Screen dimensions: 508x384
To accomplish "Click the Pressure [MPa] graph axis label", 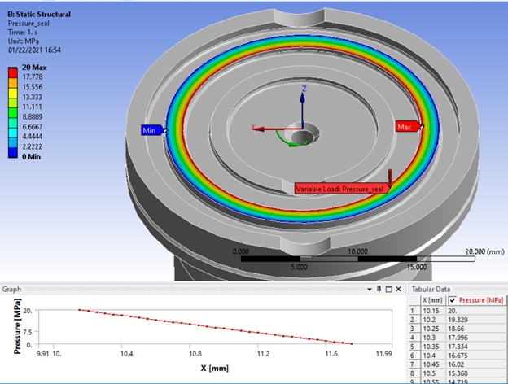I will pyautogui.click(x=17, y=325).
